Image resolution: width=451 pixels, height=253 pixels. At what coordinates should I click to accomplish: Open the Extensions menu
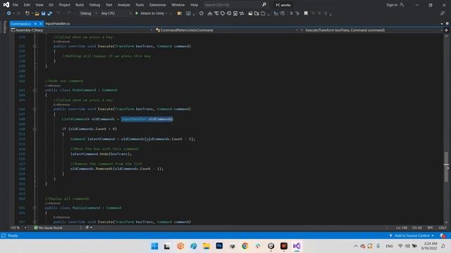158,5
